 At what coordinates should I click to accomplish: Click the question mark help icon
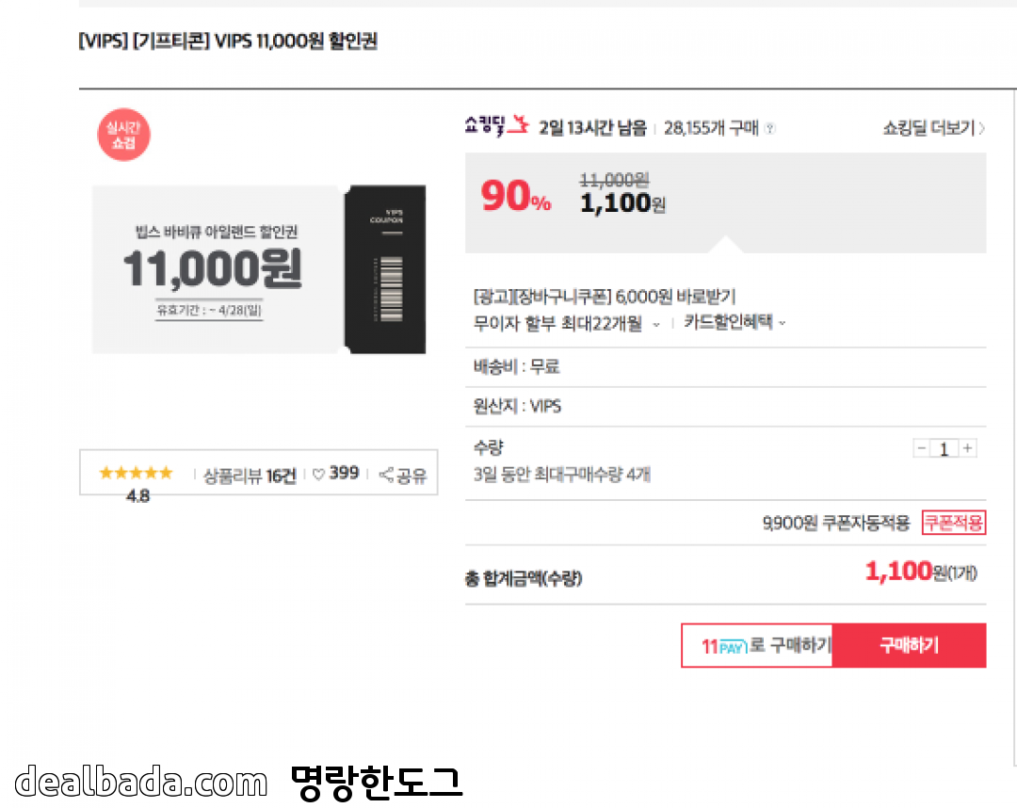[x=770, y=129]
